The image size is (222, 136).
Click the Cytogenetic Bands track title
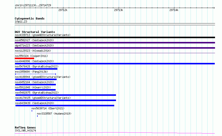click(x=30, y=18)
